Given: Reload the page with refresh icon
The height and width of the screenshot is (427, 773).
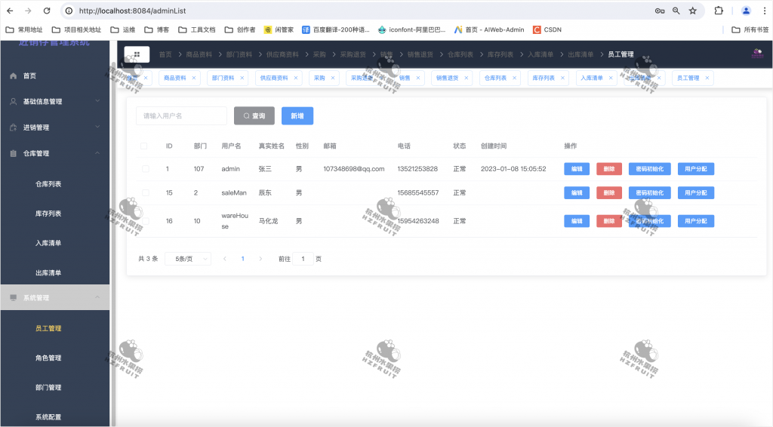Looking at the screenshot, I should pos(47,11).
